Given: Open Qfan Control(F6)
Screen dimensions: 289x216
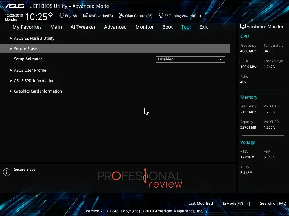Looking at the screenshot, I should click(x=136, y=16).
